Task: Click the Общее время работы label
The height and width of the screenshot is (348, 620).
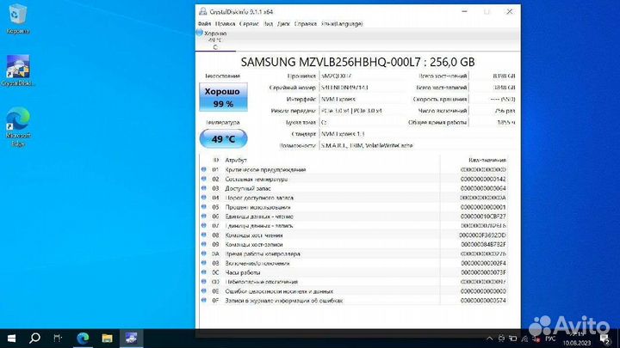Action: click(x=437, y=123)
